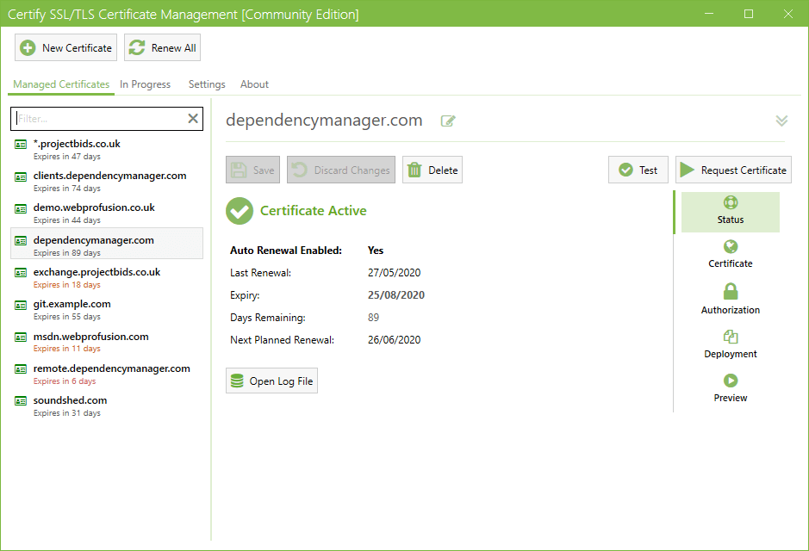Select demo.webprofusion.co.uk in the list
The image size is (809, 551).
[107, 214]
